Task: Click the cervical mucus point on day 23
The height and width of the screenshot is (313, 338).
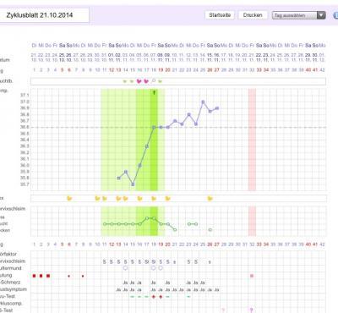Action: click(189, 224)
